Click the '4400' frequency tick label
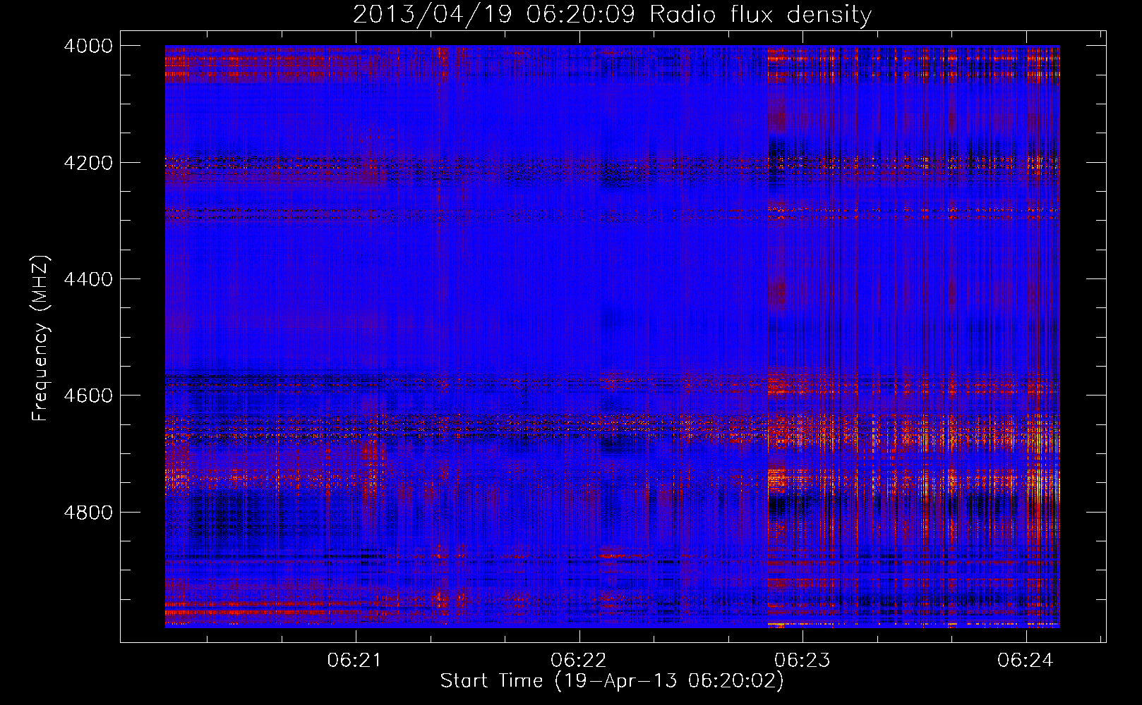The width and height of the screenshot is (1142, 705). point(88,279)
